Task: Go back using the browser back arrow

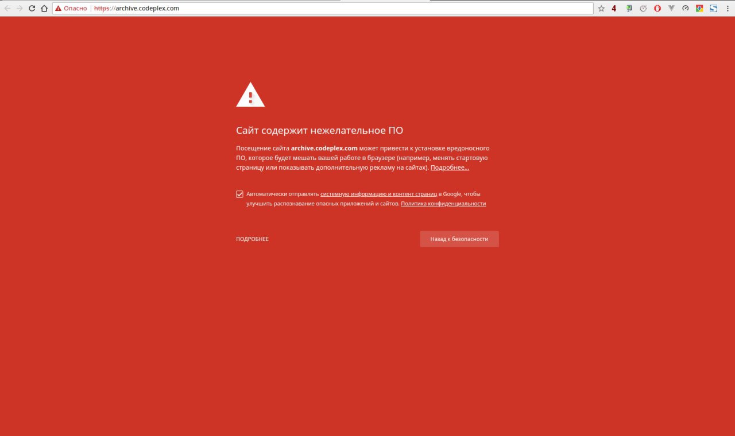Action: pos(7,9)
